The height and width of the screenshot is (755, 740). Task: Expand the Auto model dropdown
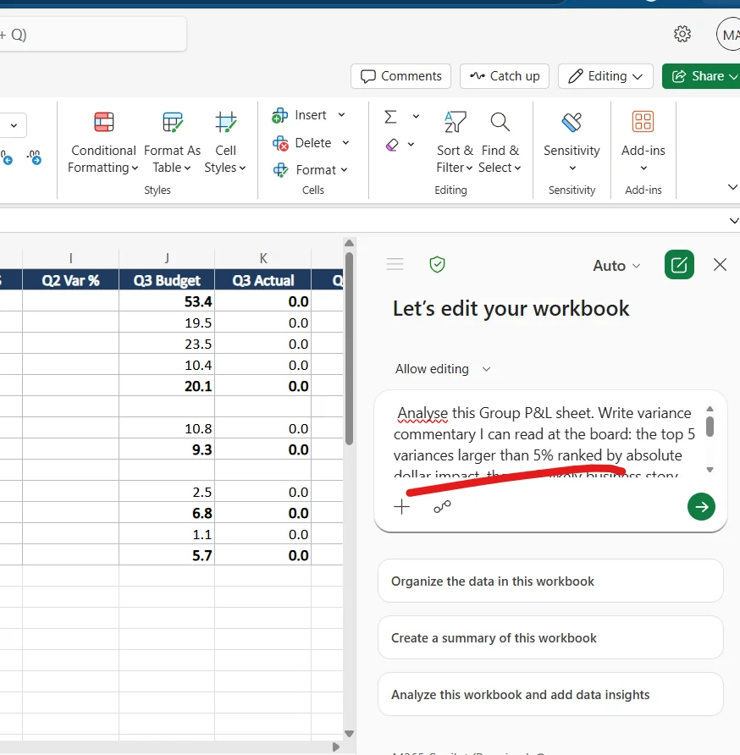click(616, 265)
